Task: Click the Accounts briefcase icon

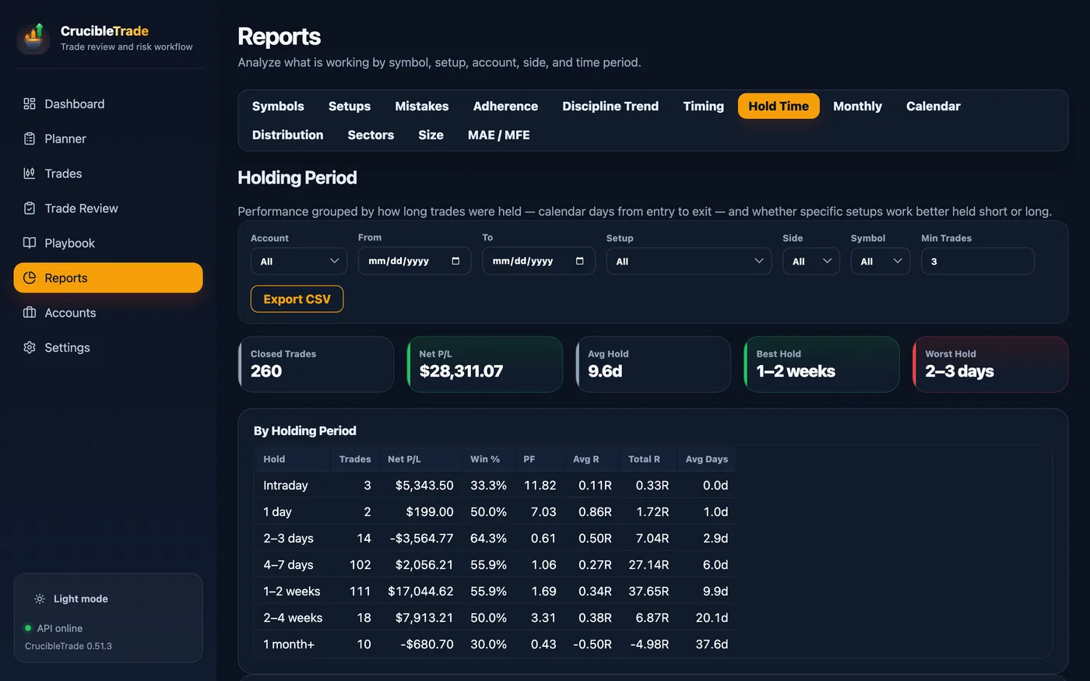Action: [30, 312]
